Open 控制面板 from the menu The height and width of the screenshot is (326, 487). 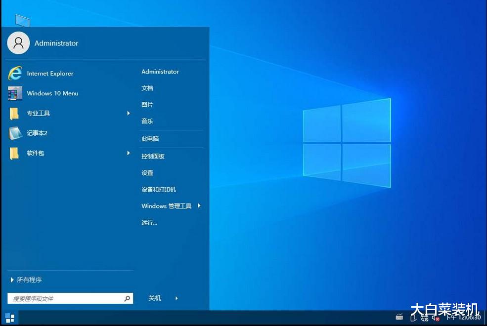point(152,156)
